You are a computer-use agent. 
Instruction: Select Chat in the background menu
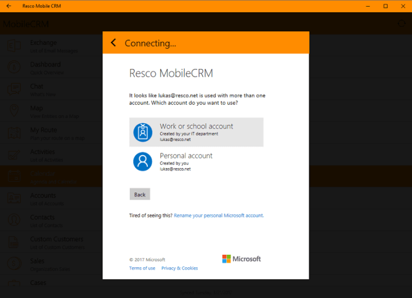tap(51, 89)
